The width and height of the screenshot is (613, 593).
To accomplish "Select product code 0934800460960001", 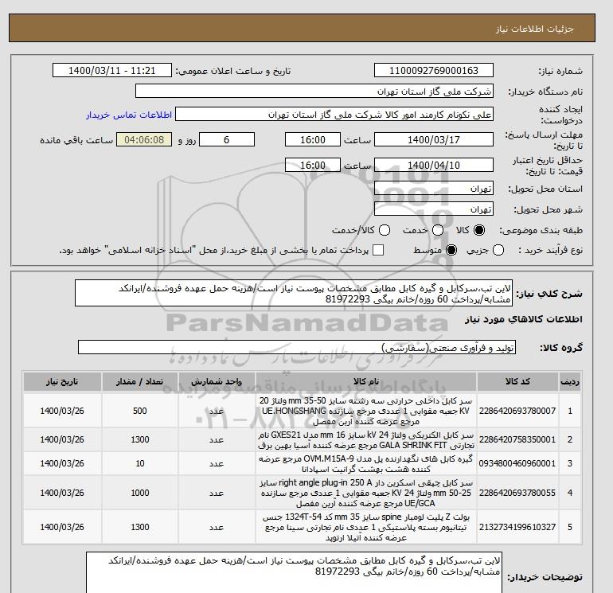I will click(517, 463).
